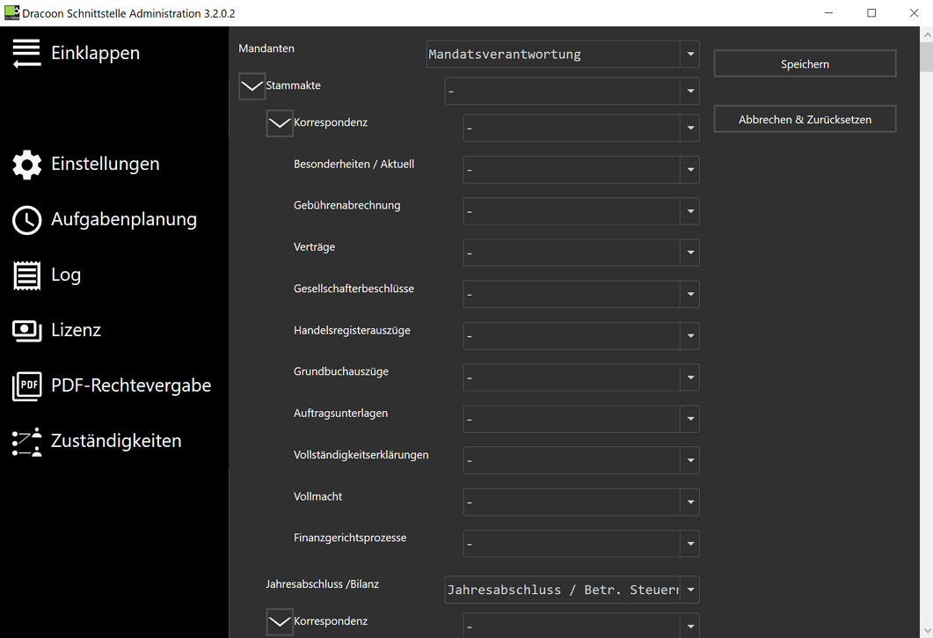
Task: Click the Vollmacht label
Action: click(x=317, y=496)
